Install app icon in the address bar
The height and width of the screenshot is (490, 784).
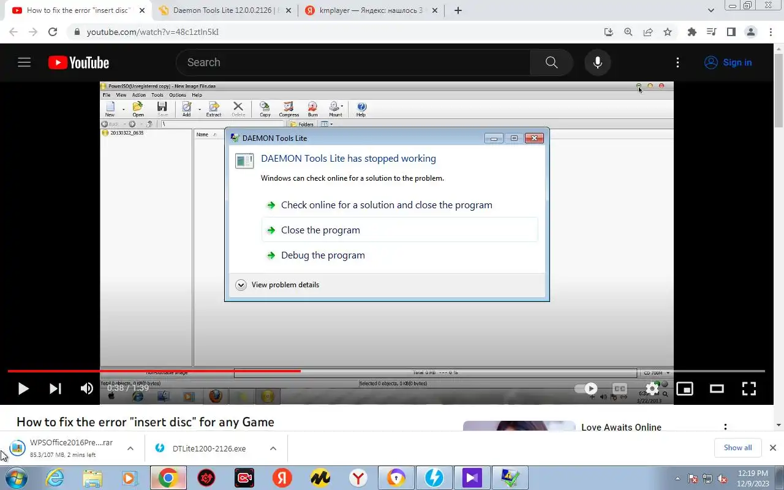point(608,32)
